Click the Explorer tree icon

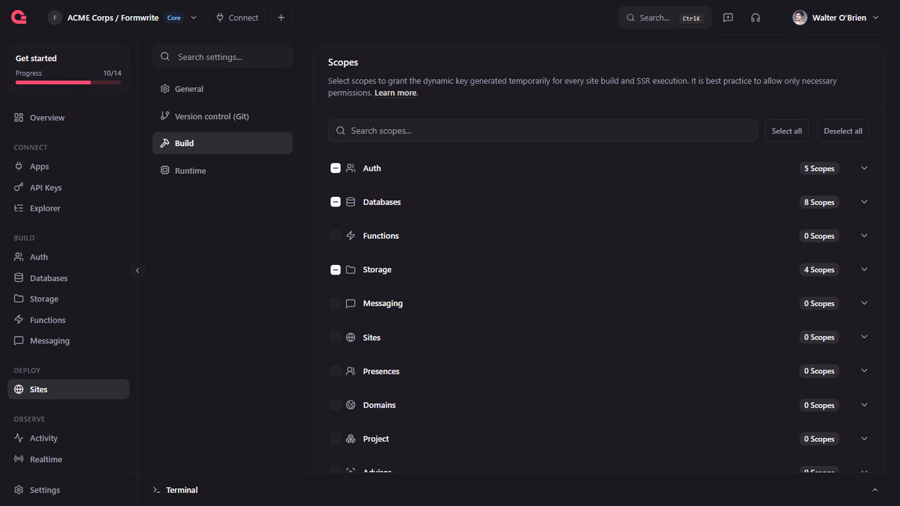19,208
